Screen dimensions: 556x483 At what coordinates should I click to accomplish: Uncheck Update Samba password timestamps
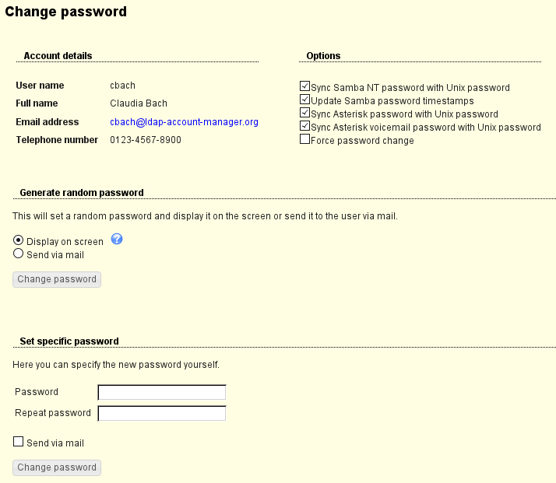coord(305,100)
